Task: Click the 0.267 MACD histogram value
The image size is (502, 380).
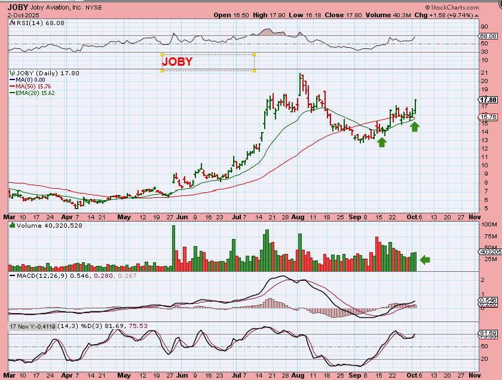Action: [127, 275]
